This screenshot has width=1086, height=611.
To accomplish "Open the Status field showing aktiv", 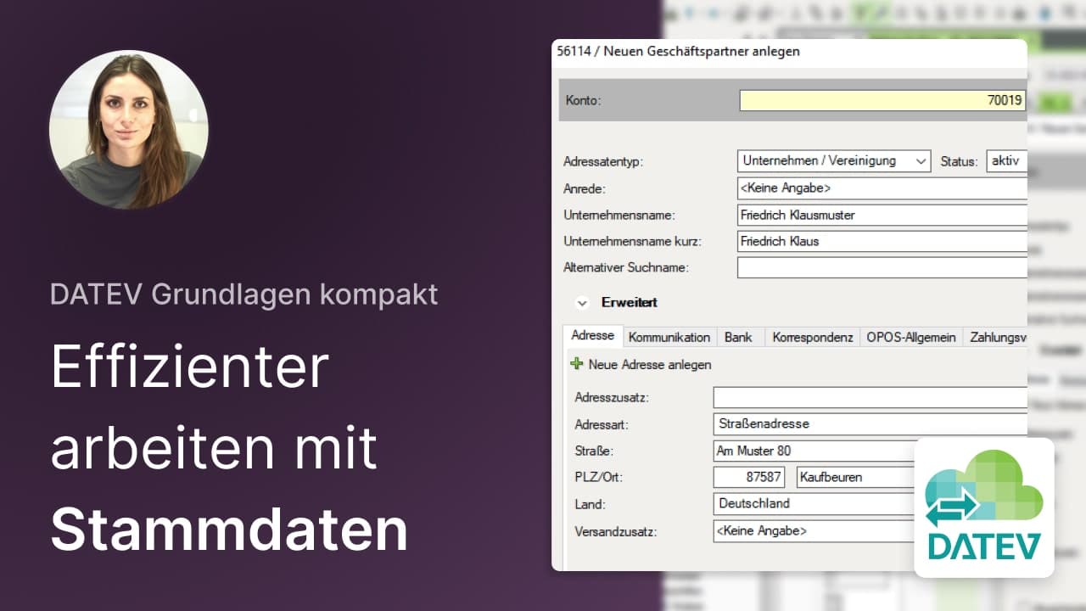I will coord(1006,161).
